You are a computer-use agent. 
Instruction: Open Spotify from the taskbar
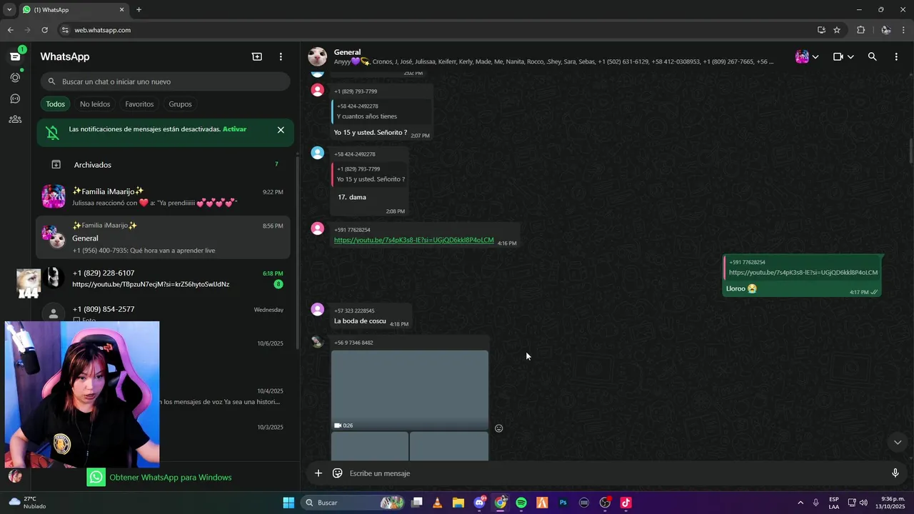tap(521, 503)
